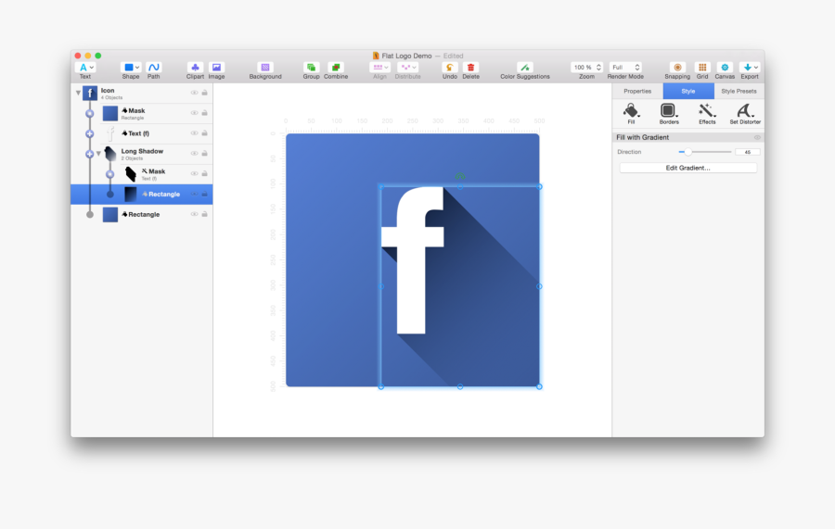The height and width of the screenshot is (529, 835).
Task: Lock the Icon group layer
Action: click(x=204, y=93)
